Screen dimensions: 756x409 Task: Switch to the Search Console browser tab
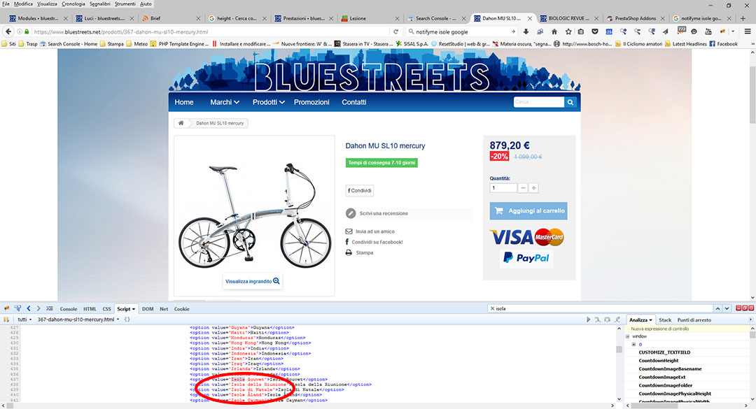pos(436,18)
